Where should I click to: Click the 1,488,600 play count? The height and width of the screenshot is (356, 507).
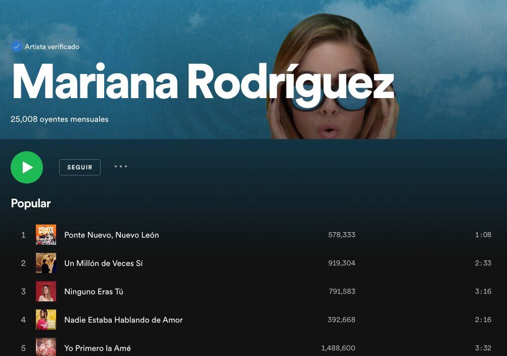point(338,348)
